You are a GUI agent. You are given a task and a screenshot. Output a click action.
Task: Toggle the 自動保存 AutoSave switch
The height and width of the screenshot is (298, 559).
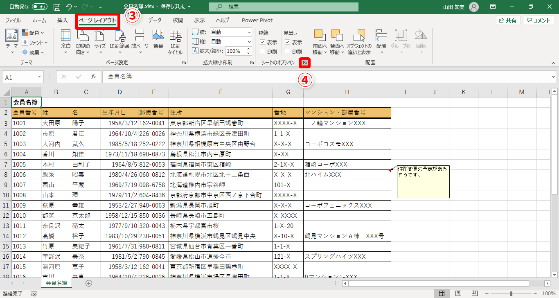point(40,7)
